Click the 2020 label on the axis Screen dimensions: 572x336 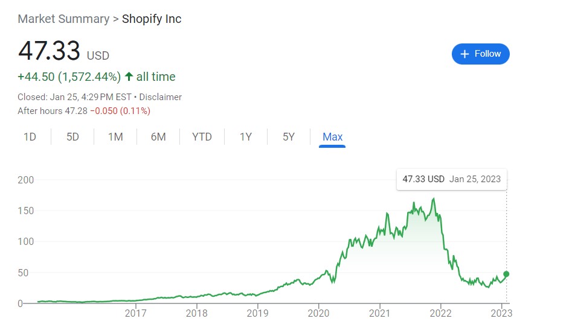click(x=318, y=313)
